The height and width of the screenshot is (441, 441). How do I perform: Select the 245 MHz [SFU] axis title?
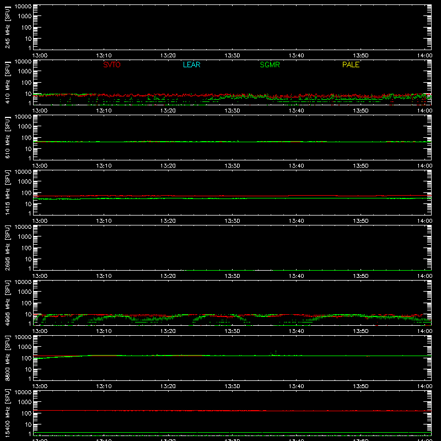tap(7, 27)
